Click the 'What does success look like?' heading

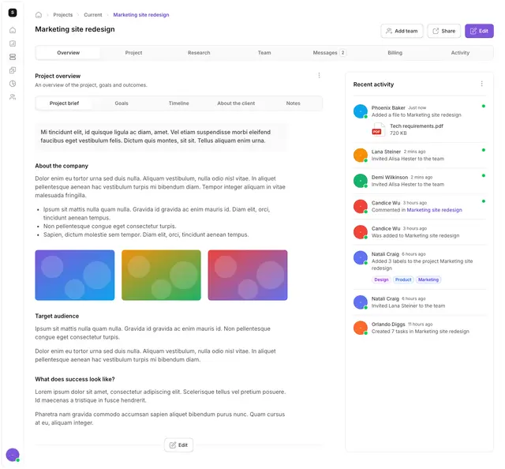coord(75,380)
